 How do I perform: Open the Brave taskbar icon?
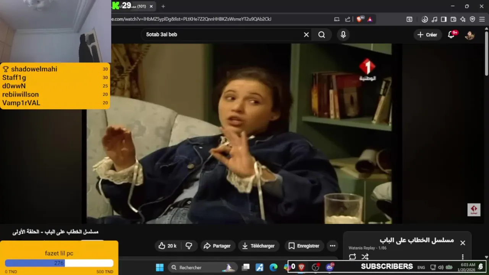(x=301, y=267)
